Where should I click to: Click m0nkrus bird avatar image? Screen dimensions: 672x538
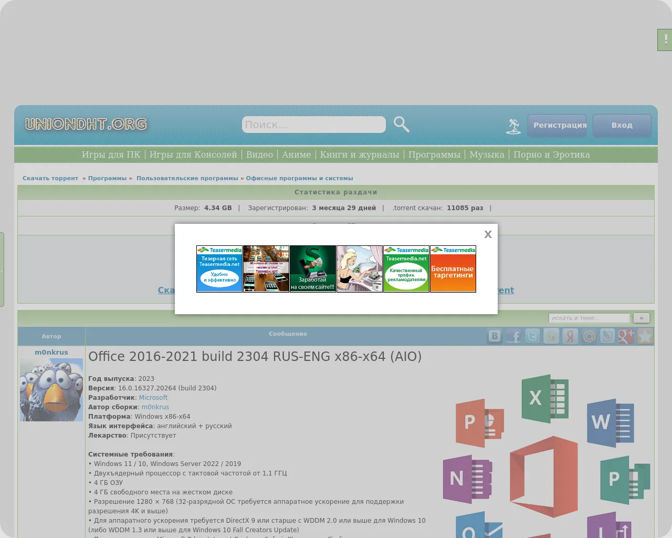tap(51, 390)
